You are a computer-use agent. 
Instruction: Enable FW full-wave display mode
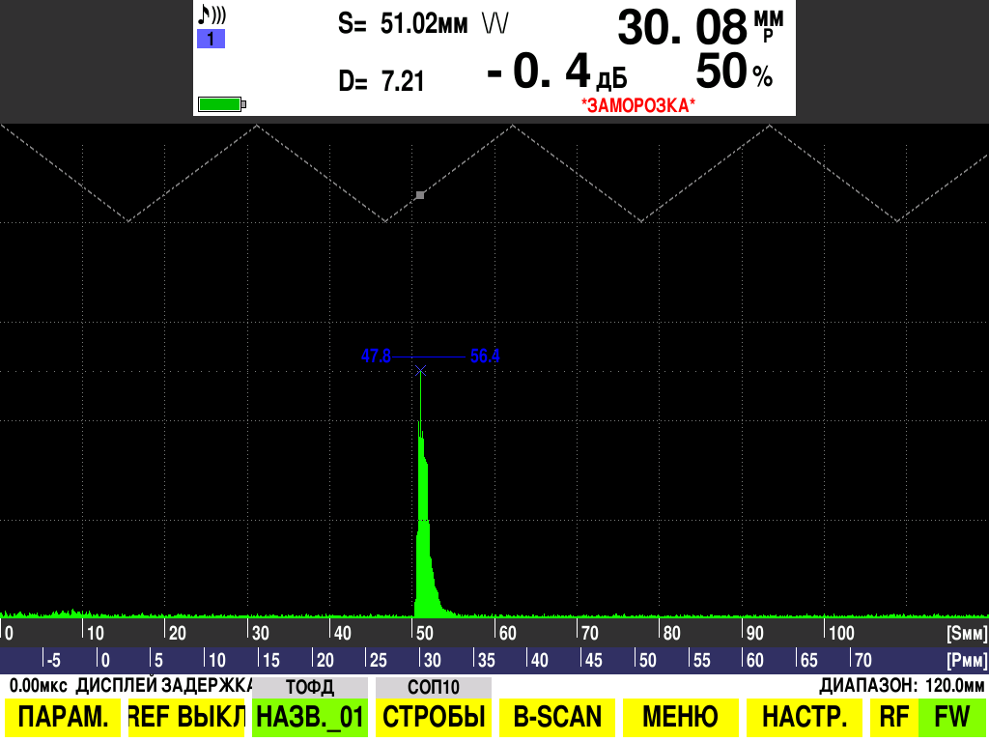point(951,718)
